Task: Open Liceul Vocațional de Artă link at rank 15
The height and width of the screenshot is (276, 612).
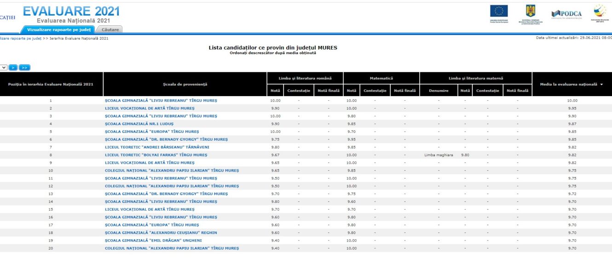Action: point(150,209)
